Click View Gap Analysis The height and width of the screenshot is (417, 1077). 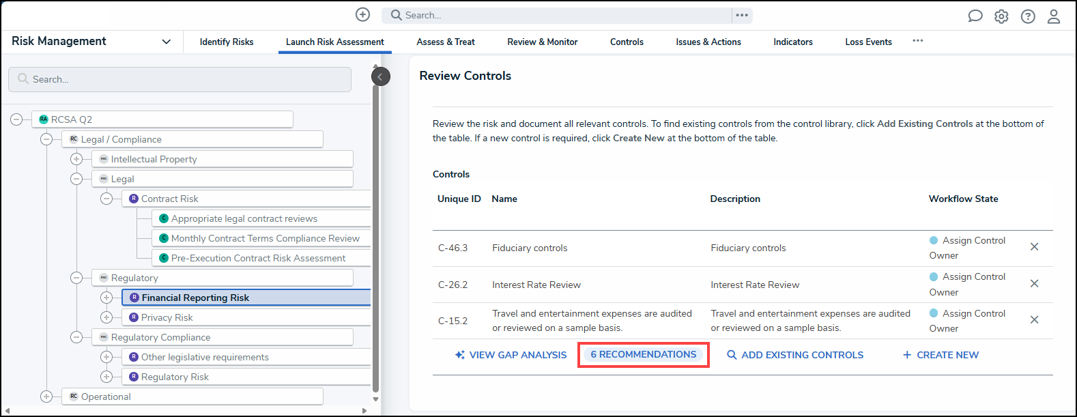pyautogui.click(x=511, y=355)
